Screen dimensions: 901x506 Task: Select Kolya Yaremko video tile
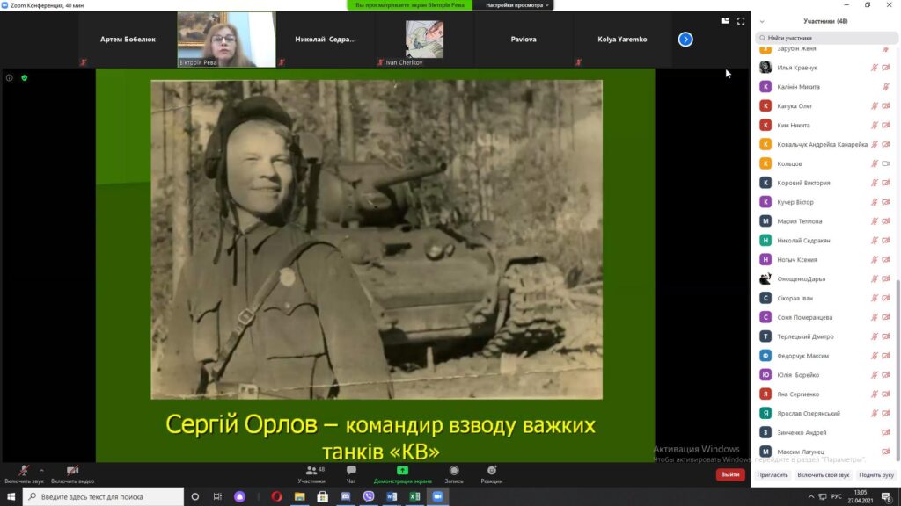(x=622, y=39)
